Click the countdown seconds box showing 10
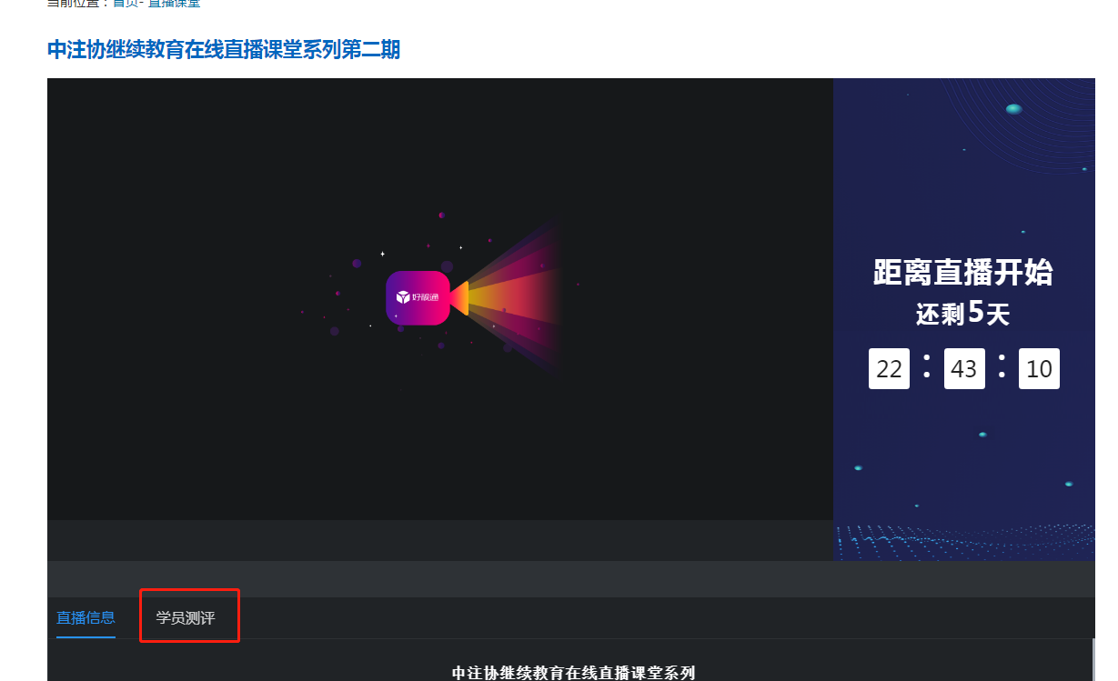This screenshot has height=681, width=1118. 1038,368
